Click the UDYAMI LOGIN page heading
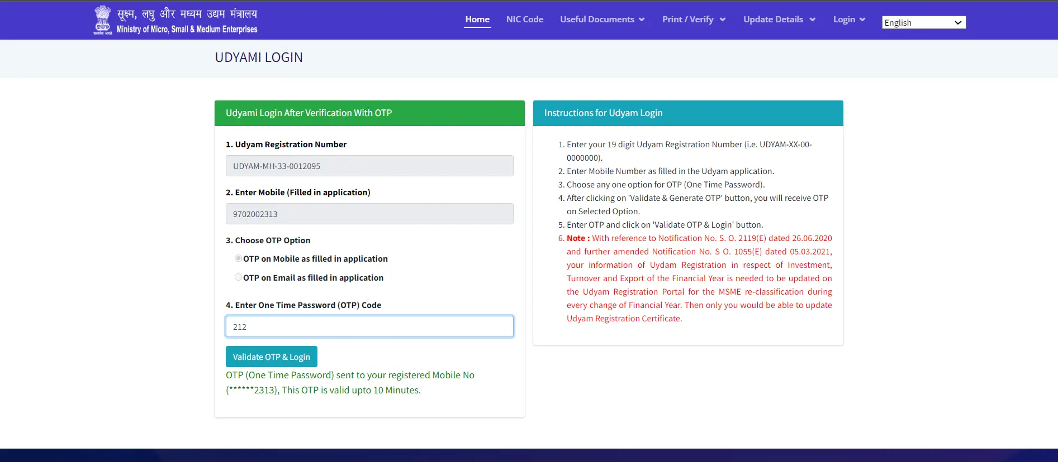This screenshot has width=1058, height=462. point(259,57)
